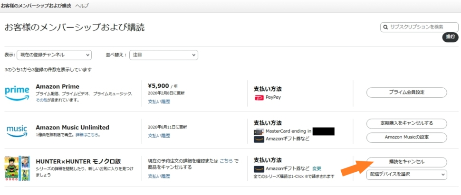Select お客様のメンバーシップおよび購読 in top navigation
The height and width of the screenshot is (195, 461).
point(36,6)
